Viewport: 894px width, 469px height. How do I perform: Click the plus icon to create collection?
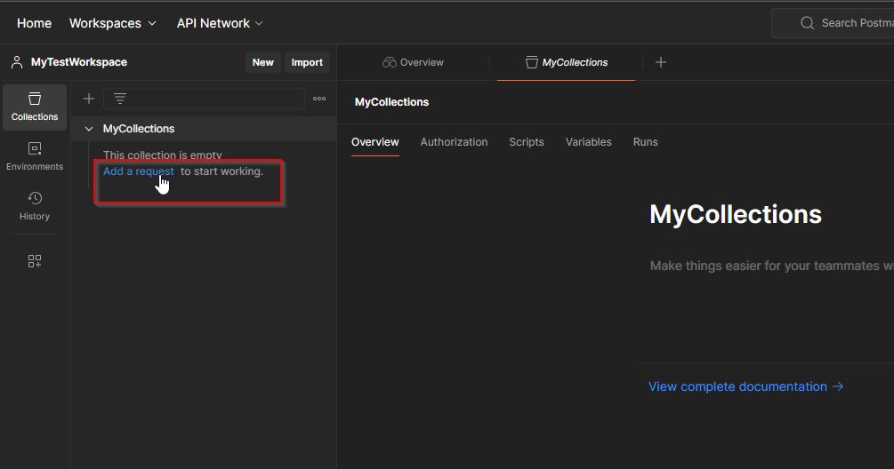89,99
